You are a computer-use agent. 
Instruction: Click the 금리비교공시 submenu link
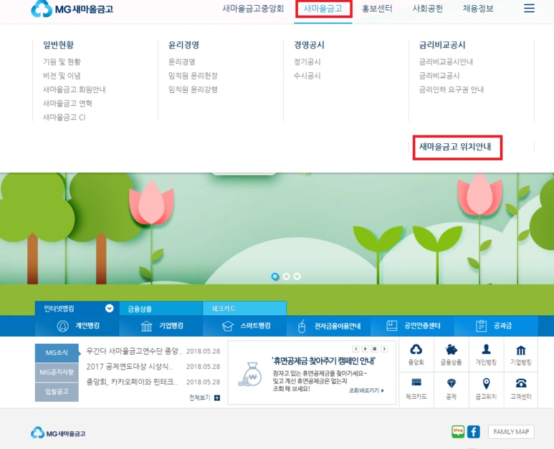[439, 75]
